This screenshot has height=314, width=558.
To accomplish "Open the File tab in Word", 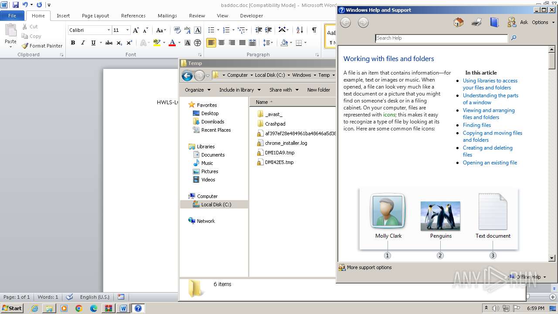I will click(12, 16).
